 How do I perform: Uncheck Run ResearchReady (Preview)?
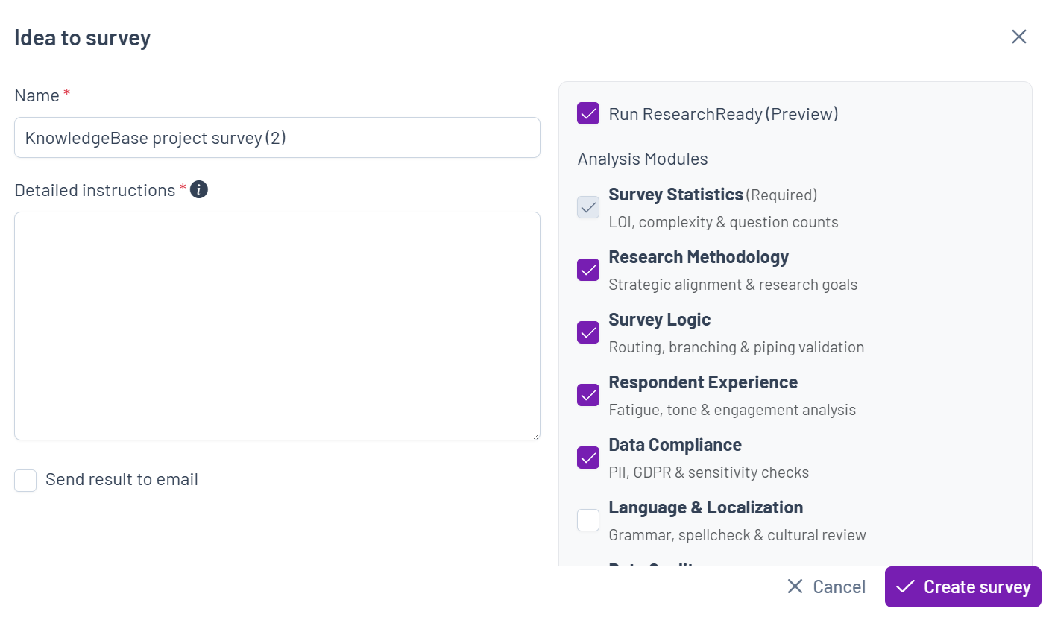[588, 113]
